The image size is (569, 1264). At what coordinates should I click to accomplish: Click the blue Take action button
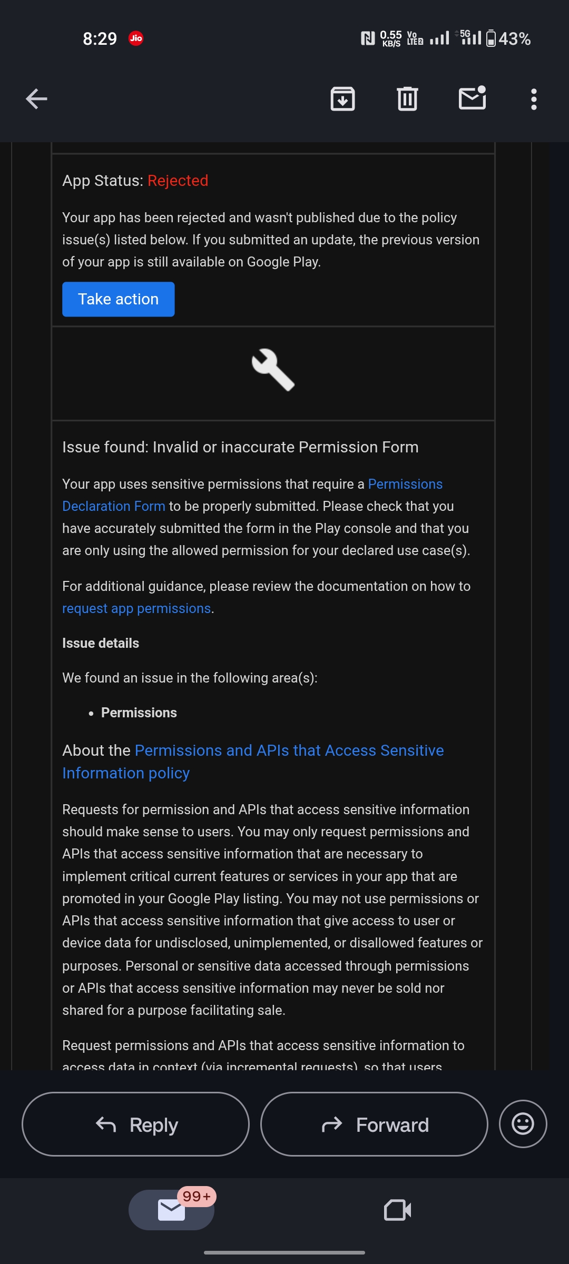(118, 299)
